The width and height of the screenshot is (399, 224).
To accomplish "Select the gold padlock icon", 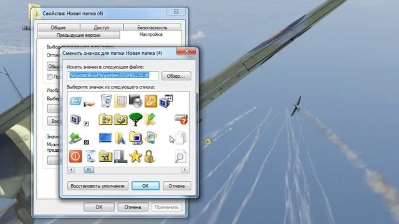I will [x=150, y=156].
